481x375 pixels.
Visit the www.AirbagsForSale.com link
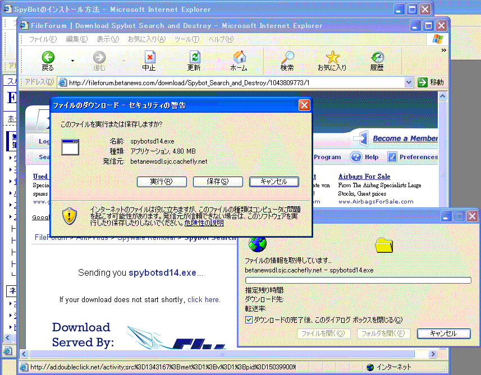point(376,202)
